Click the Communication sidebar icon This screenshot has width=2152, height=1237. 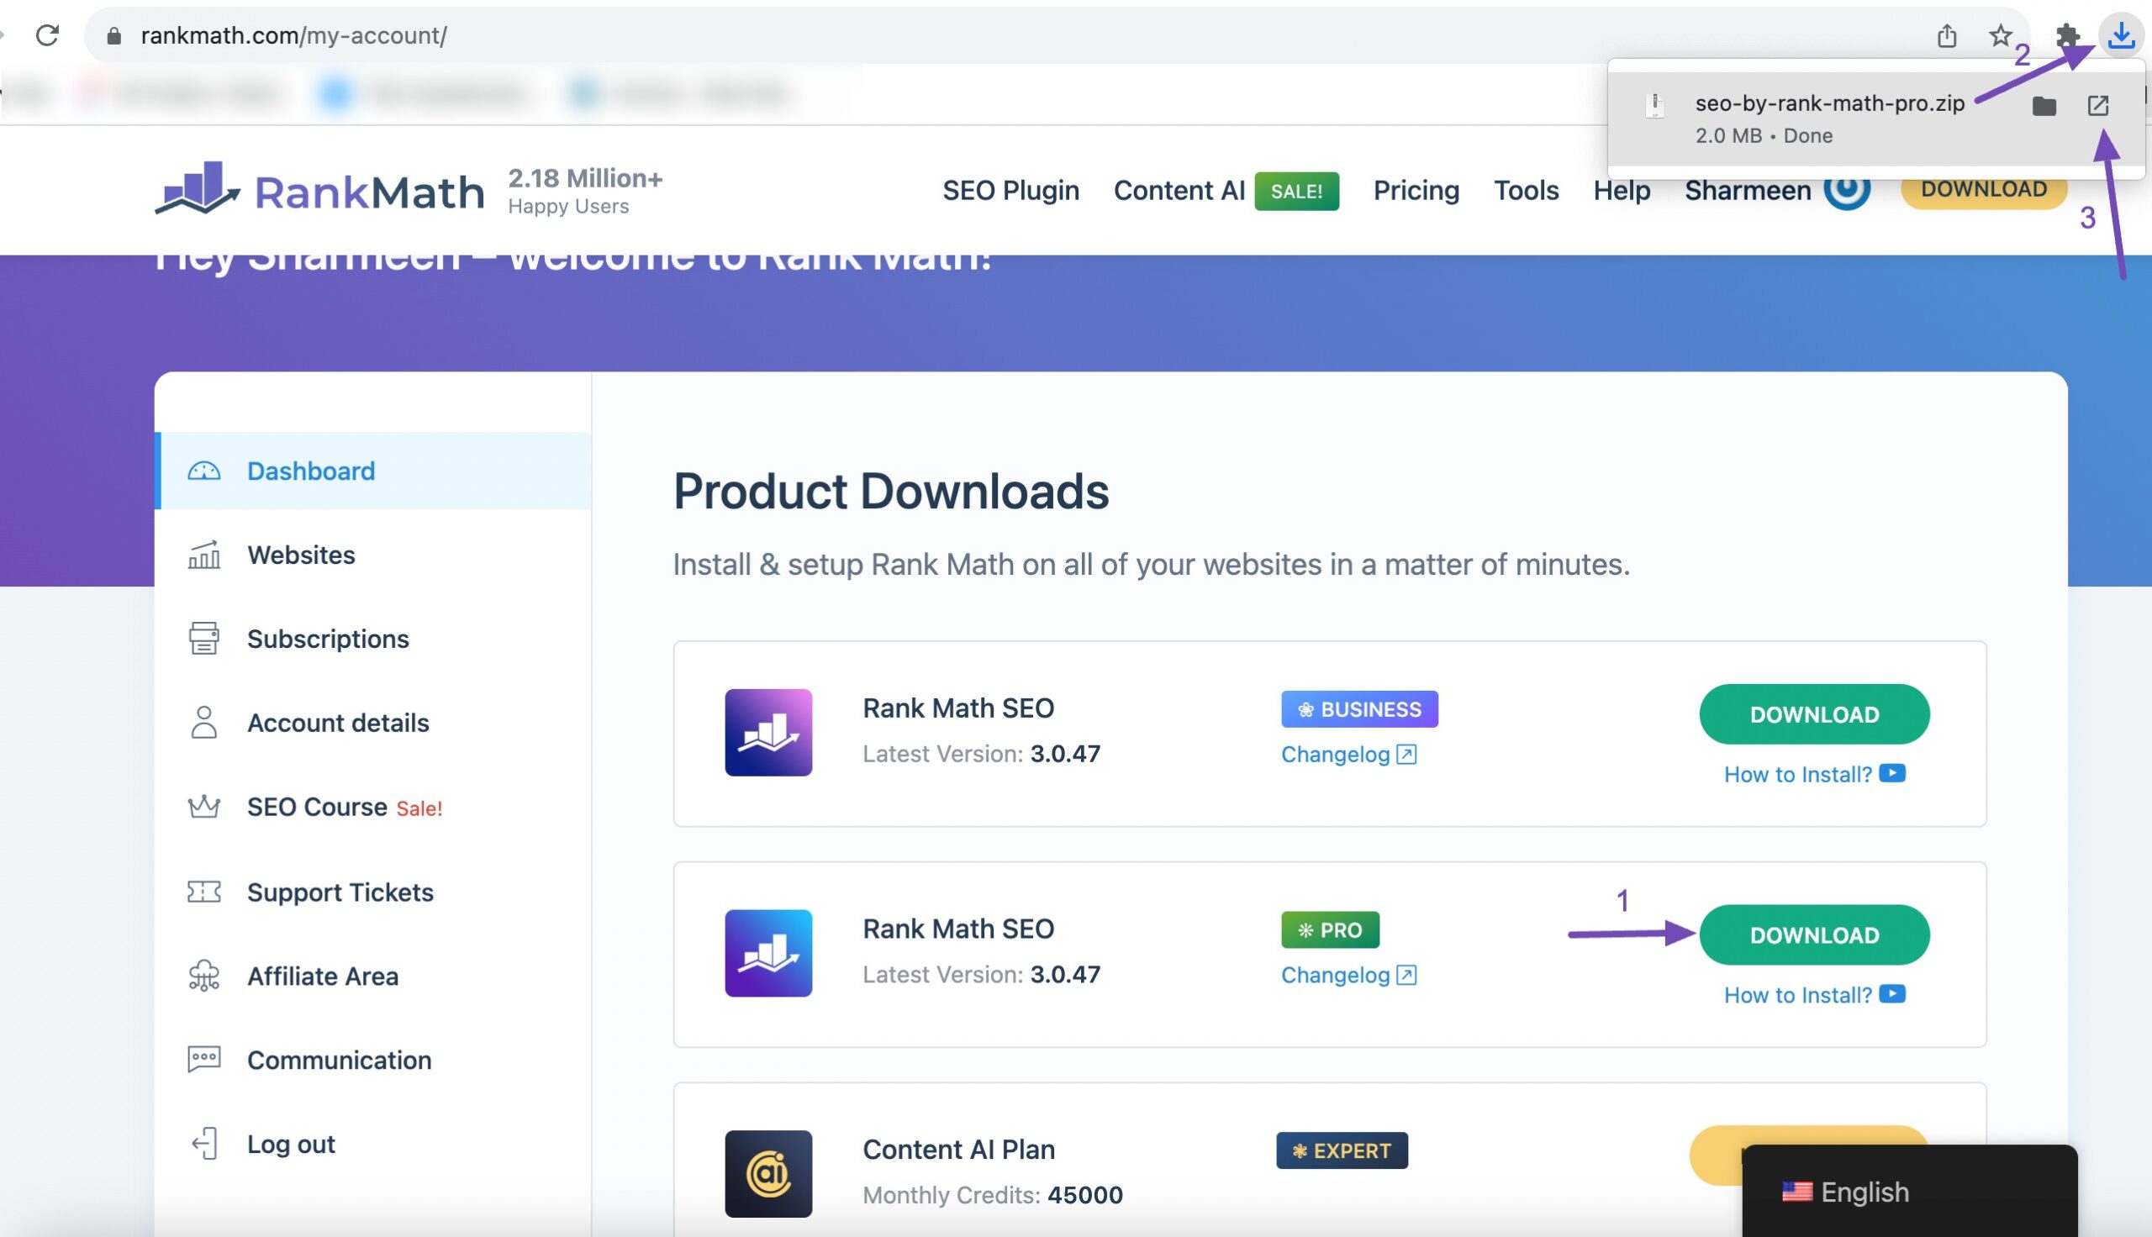tap(203, 1060)
